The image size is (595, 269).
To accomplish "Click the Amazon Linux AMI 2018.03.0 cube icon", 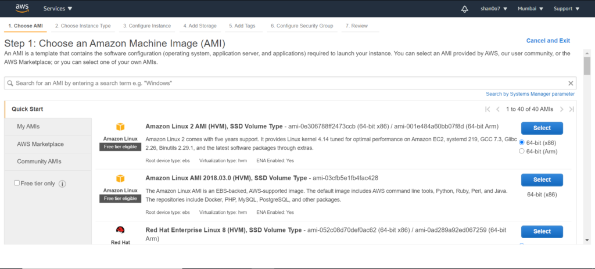I will coord(120,178).
